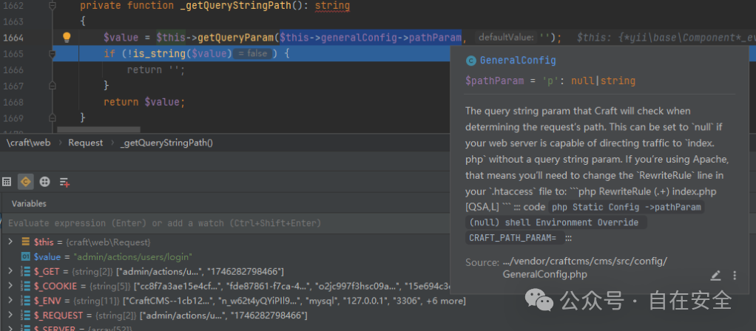Click the array icon of the $_ENV variable
The height and width of the screenshot is (331, 756).
pos(26,301)
